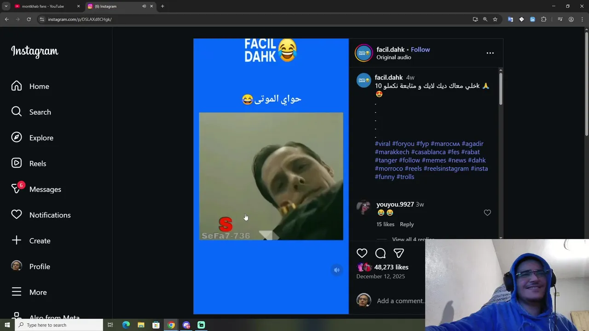Viewport: 589px width, 331px height.
Task: Click the Instagram logo wordmark
Action: pos(35,51)
